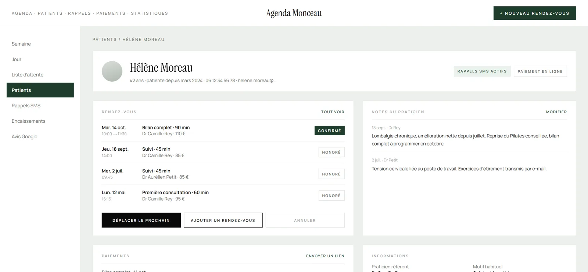The height and width of the screenshot is (272, 588).
Task: Open Rappels in the top navigation
Action: (79, 13)
